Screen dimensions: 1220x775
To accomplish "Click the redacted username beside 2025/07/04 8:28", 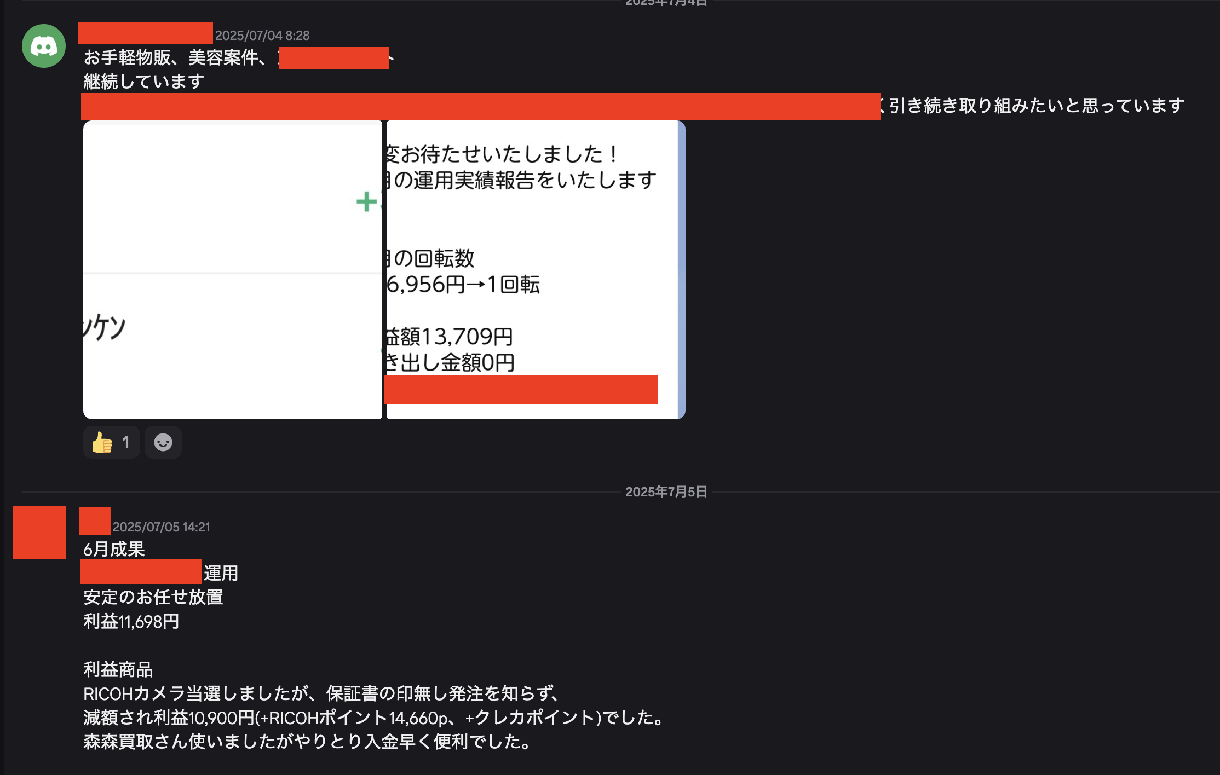I will [x=145, y=33].
